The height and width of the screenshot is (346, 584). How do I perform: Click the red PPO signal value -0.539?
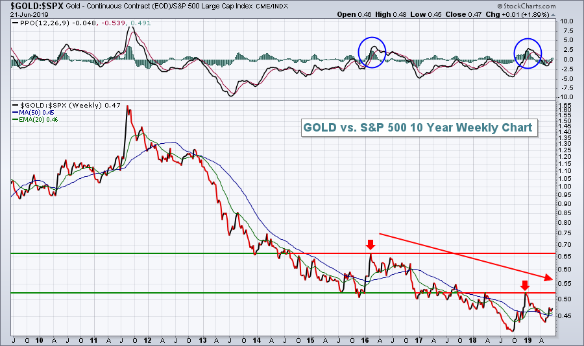pos(114,23)
